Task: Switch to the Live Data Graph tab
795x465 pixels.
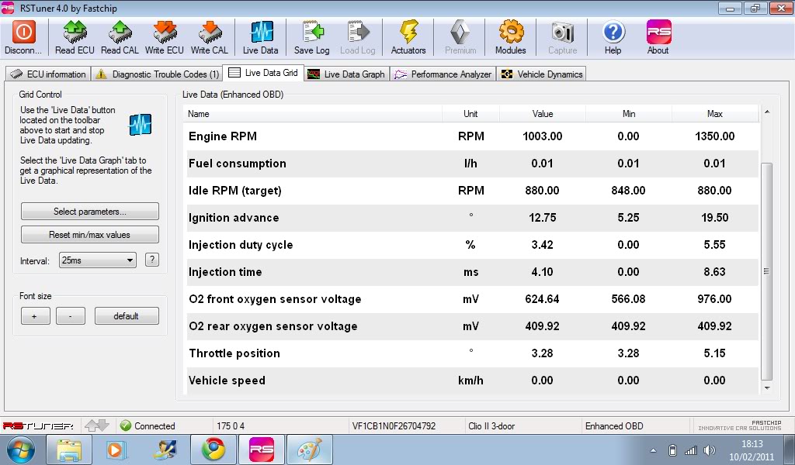Action: click(346, 74)
